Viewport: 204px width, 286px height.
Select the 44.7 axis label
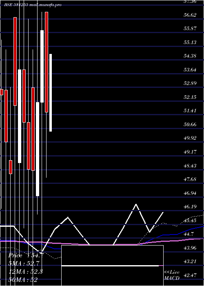point(188,235)
